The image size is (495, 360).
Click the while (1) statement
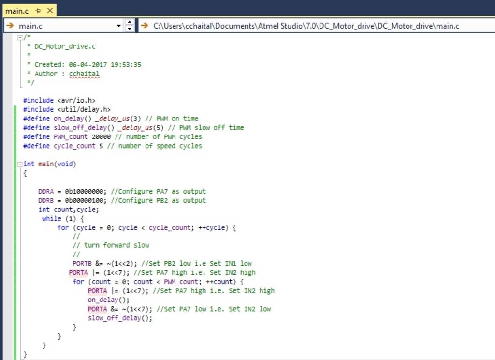pos(63,219)
